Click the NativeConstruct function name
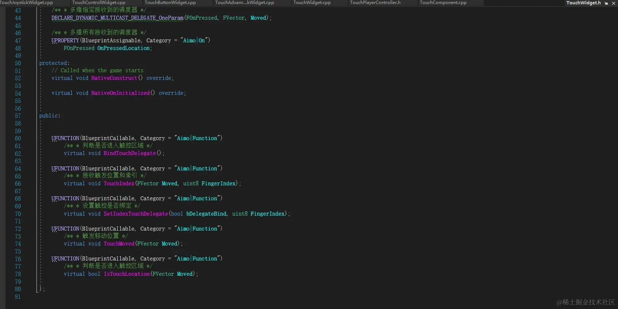Screen dimensions: 618x309 coord(114,78)
